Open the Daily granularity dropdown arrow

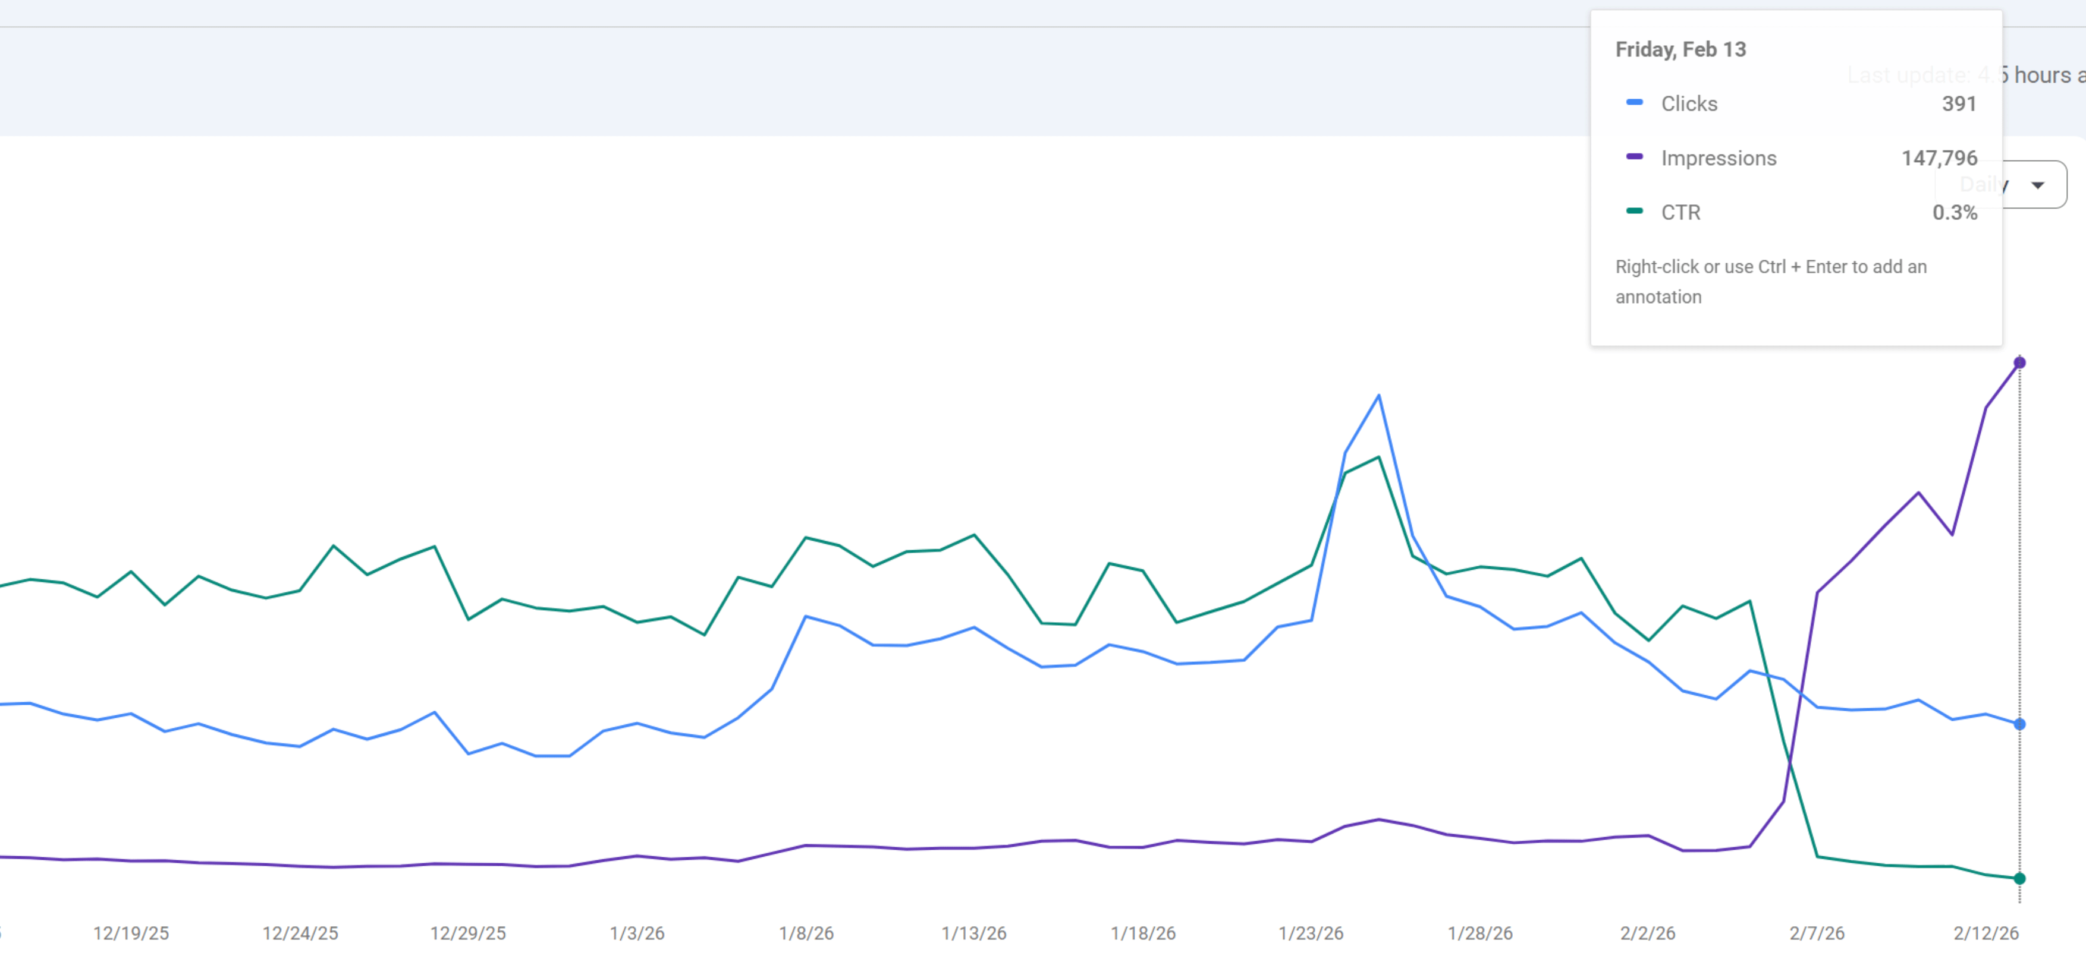pyautogui.click(x=2037, y=185)
